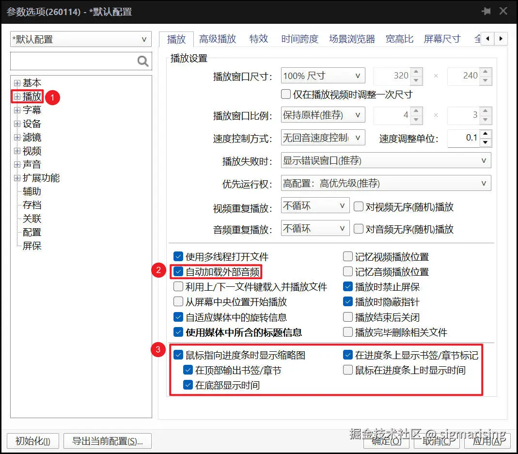Increase 速度调整单位 with the up stepper
This screenshot has height=454, width=518.
click(x=485, y=134)
